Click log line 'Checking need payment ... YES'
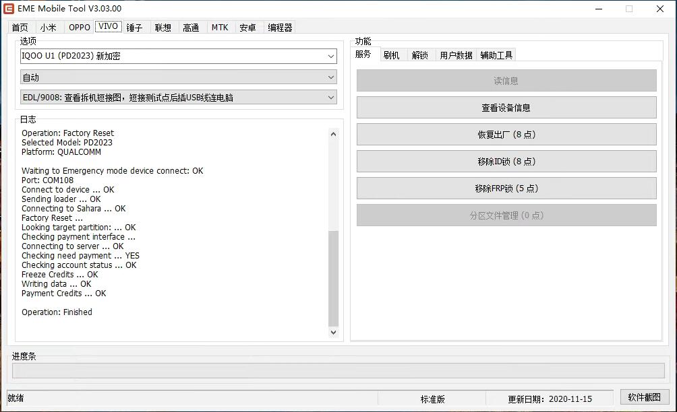The height and width of the screenshot is (412, 677). click(x=80, y=256)
